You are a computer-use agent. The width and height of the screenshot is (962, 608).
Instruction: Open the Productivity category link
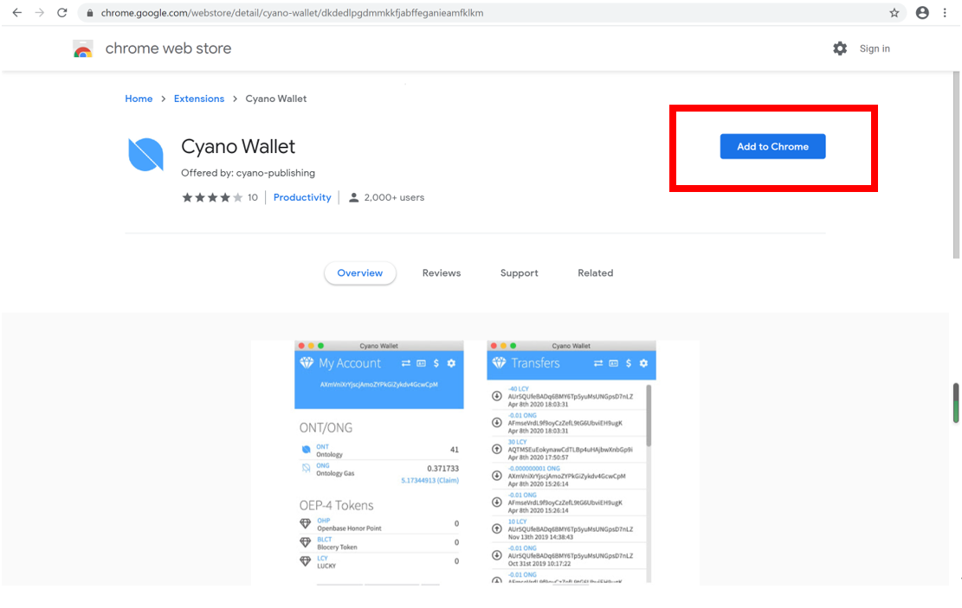coord(302,197)
